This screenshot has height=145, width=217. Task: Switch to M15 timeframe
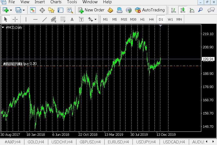pos(124,19)
